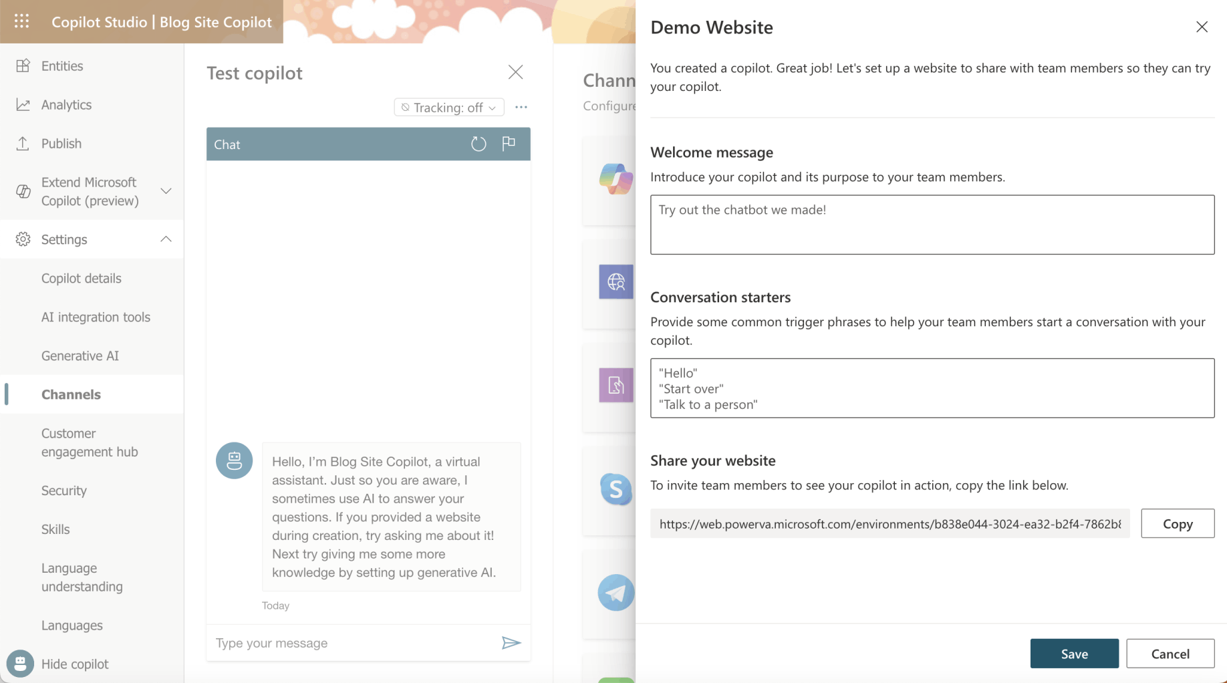Click the Today timestamp in chat
This screenshot has height=683, width=1227.
[275, 605]
